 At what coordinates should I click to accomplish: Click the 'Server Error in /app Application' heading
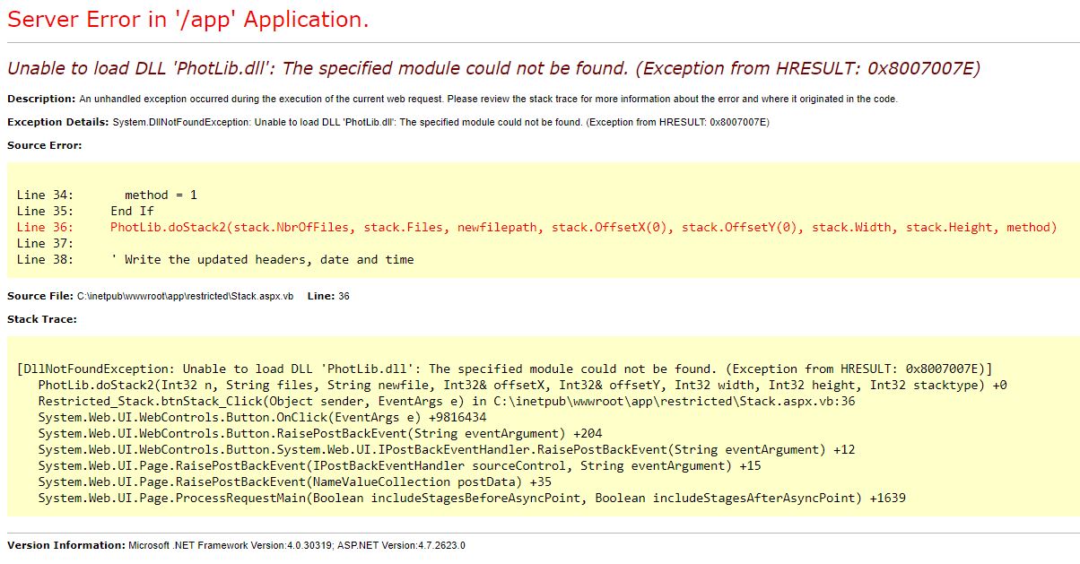(187, 21)
